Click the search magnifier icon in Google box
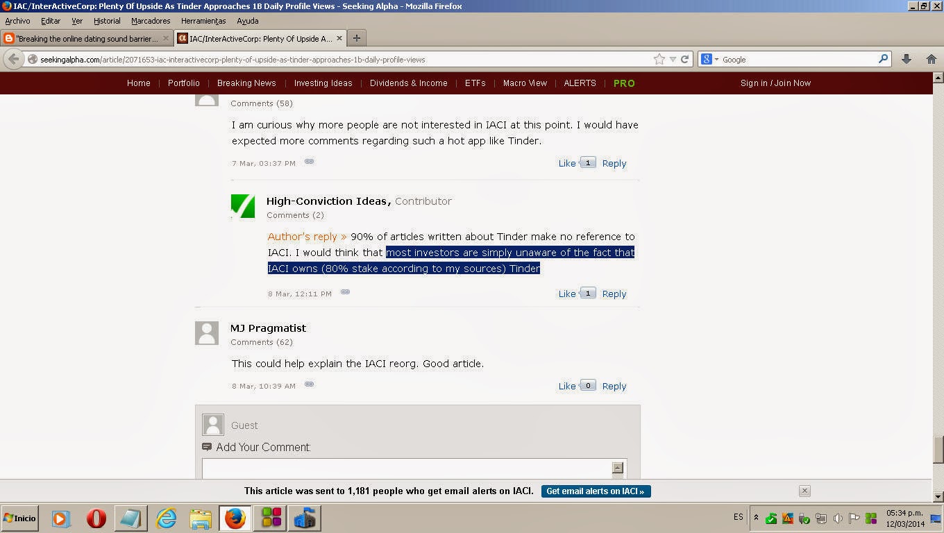Image resolution: width=944 pixels, height=533 pixels. pos(884,59)
